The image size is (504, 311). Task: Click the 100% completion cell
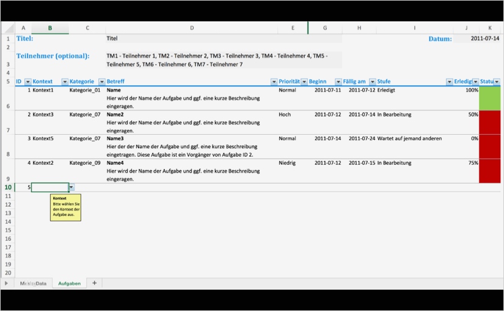[x=466, y=98]
